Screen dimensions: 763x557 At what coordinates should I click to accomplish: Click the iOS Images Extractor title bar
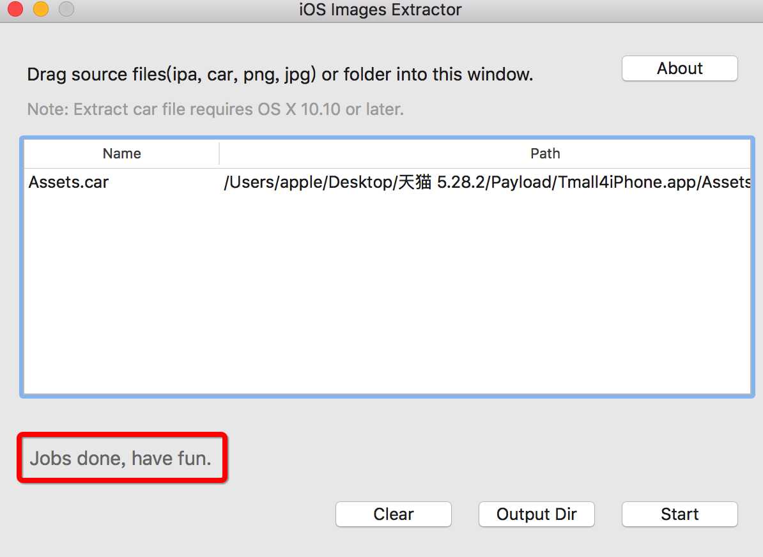380,10
